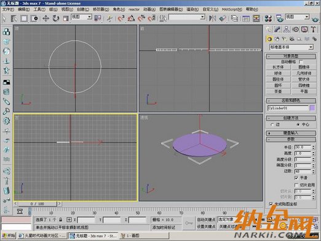Click the 0 / 100 time slider
The height and width of the screenshot is (241, 321).
click(x=38, y=203)
